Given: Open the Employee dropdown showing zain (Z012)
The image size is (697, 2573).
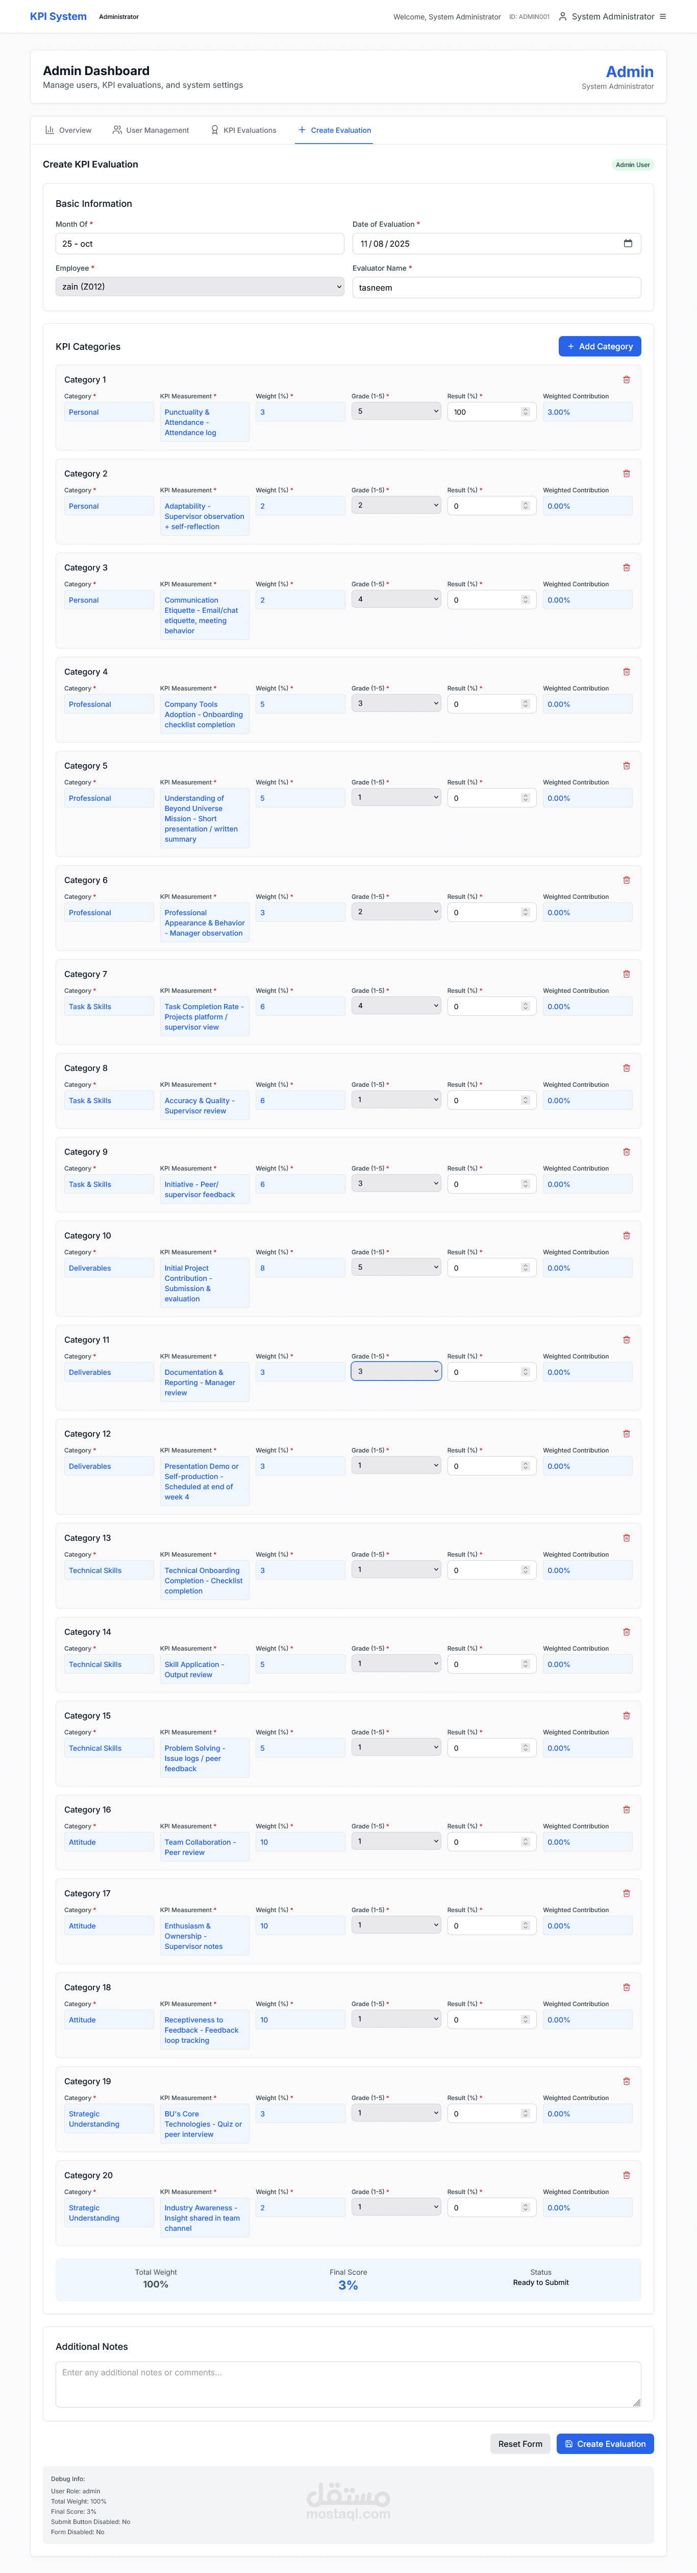Looking at the screenshot, I should tap(200, 287).
